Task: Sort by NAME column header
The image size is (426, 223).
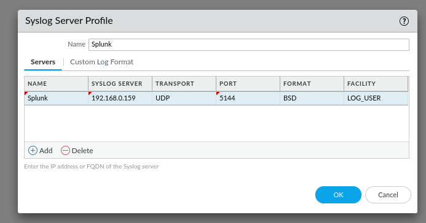Action: (x=56, y=83)
